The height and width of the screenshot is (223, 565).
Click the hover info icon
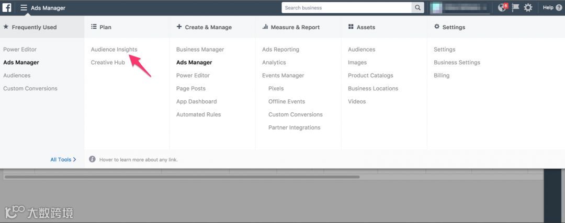(x=92, y=159)
